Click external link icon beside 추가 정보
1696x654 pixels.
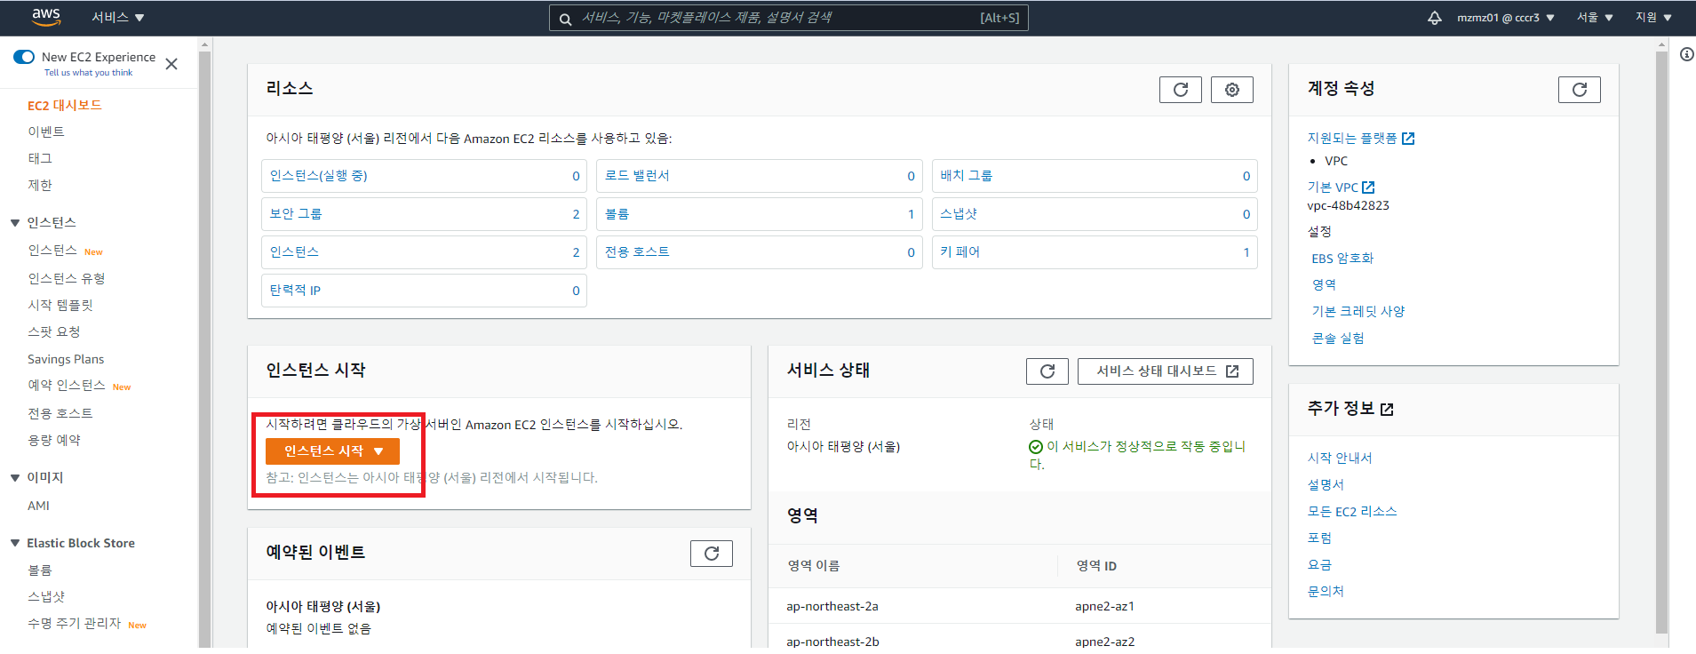(1387, 409)
